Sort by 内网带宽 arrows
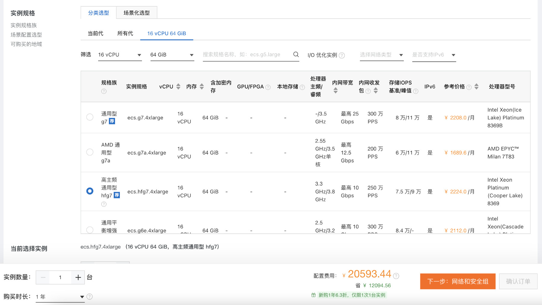 pyautogui.click(x=335, y=91)
